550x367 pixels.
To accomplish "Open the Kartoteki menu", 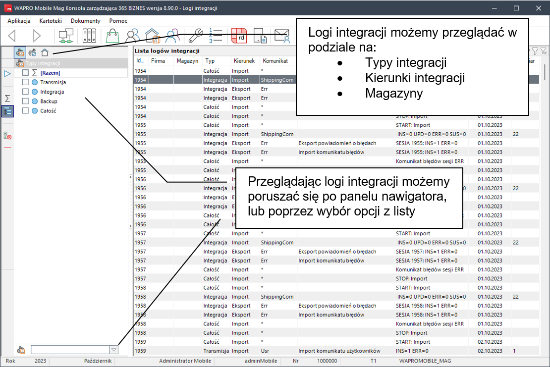I will coord(51,21).
